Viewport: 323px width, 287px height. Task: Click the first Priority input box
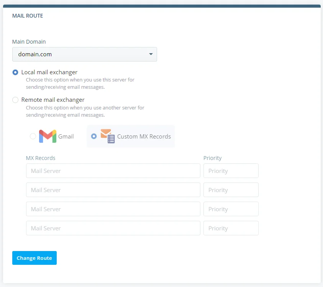pos(231,171)
